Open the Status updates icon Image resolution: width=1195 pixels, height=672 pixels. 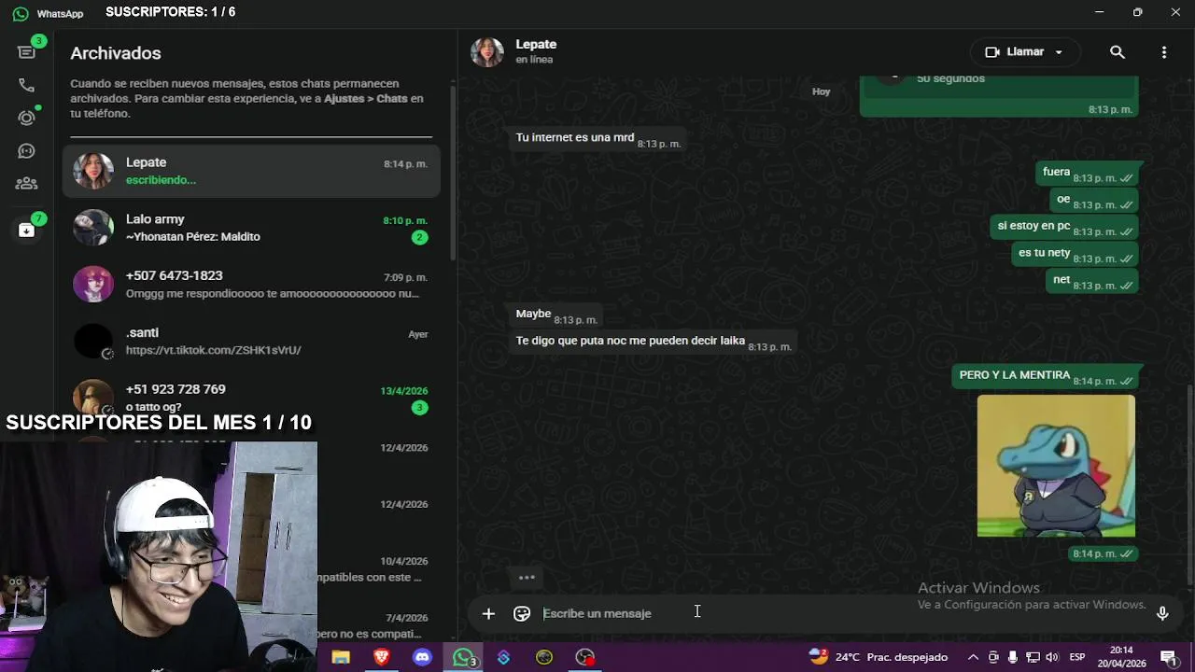(26, 118)
